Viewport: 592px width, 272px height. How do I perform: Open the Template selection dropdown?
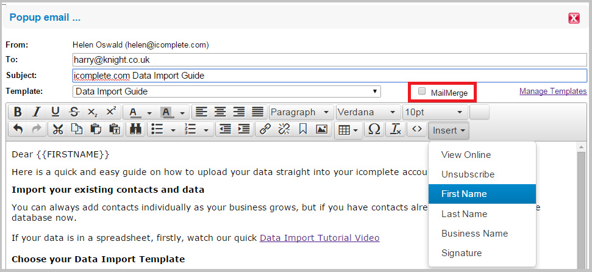coord(227,91)
